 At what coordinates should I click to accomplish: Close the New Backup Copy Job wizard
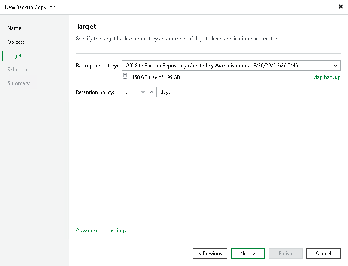click(x=340, y=6)
